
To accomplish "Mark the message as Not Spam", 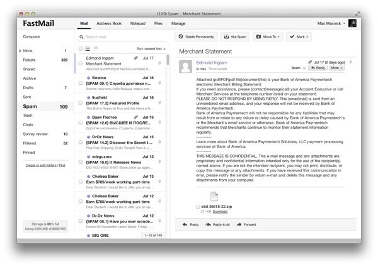I will tap(234, 37).
